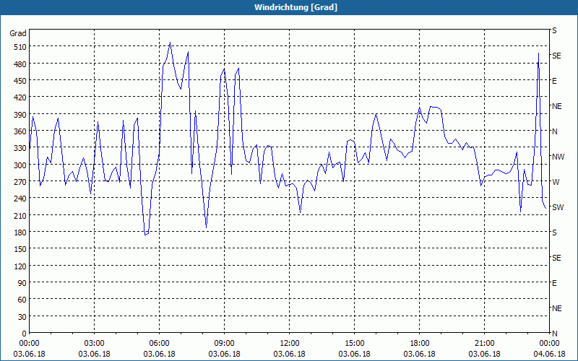Viewport: 578px width, 361px height.
Task: Select the S compass label level with 180
Action: (554, 232)
